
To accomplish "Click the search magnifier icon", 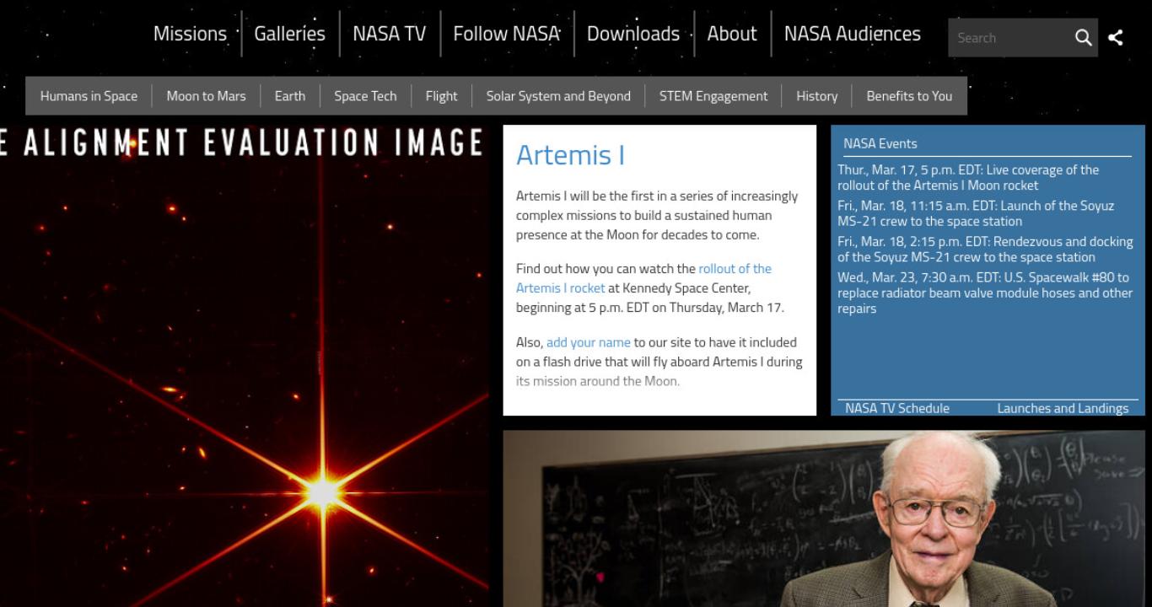I will click(x=1083, y=38).
